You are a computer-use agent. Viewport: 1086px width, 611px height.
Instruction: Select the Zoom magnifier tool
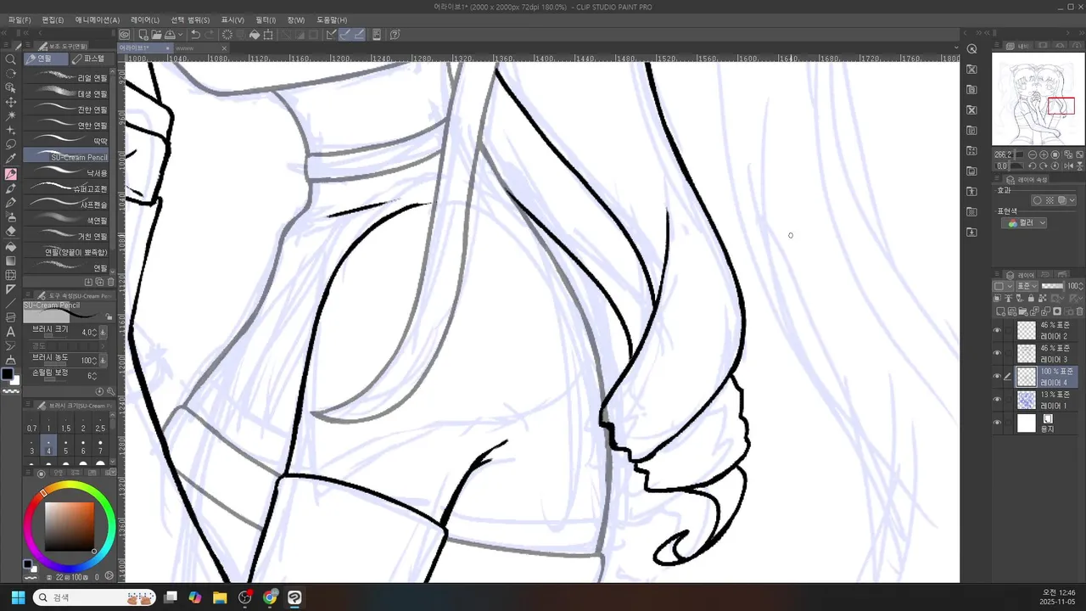pos(11,59)
